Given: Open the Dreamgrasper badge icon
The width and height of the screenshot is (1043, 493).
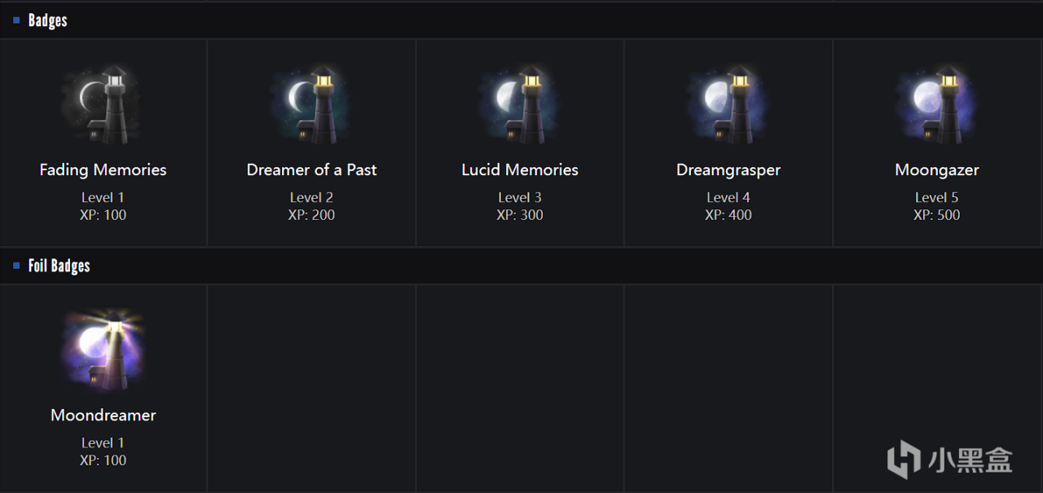Looking at the screenshot, I should pos(728,105).
